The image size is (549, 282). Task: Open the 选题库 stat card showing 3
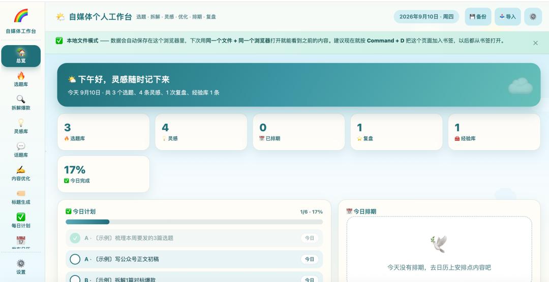103,132
